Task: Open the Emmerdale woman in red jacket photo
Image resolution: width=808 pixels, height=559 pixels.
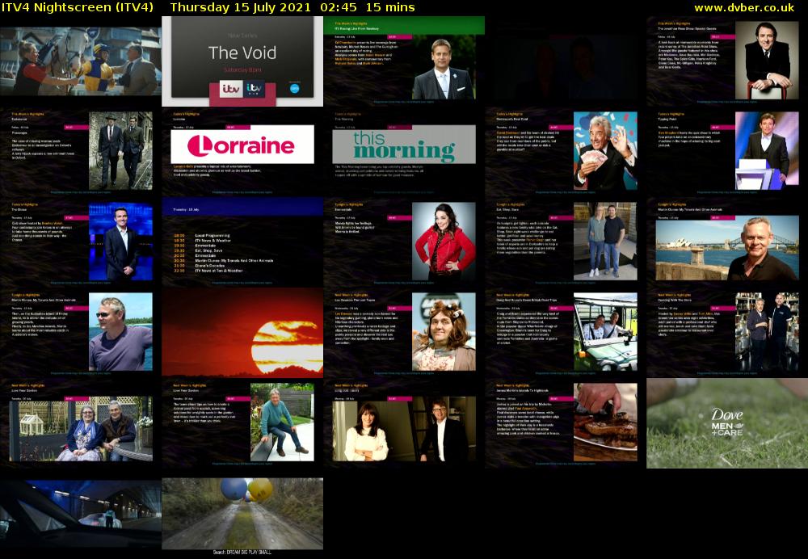Action: pos(444,241)
